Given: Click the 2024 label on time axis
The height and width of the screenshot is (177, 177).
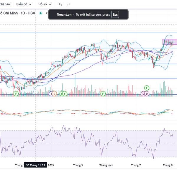Looking at the screenshot, I should pyautogui.click(x=51, y=165).
